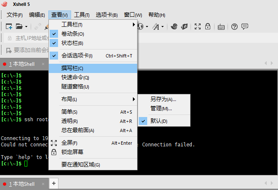Choose 另存为(A)... in layout submenu
Screen dimensions: 278x190
click(x=164, y=99)
